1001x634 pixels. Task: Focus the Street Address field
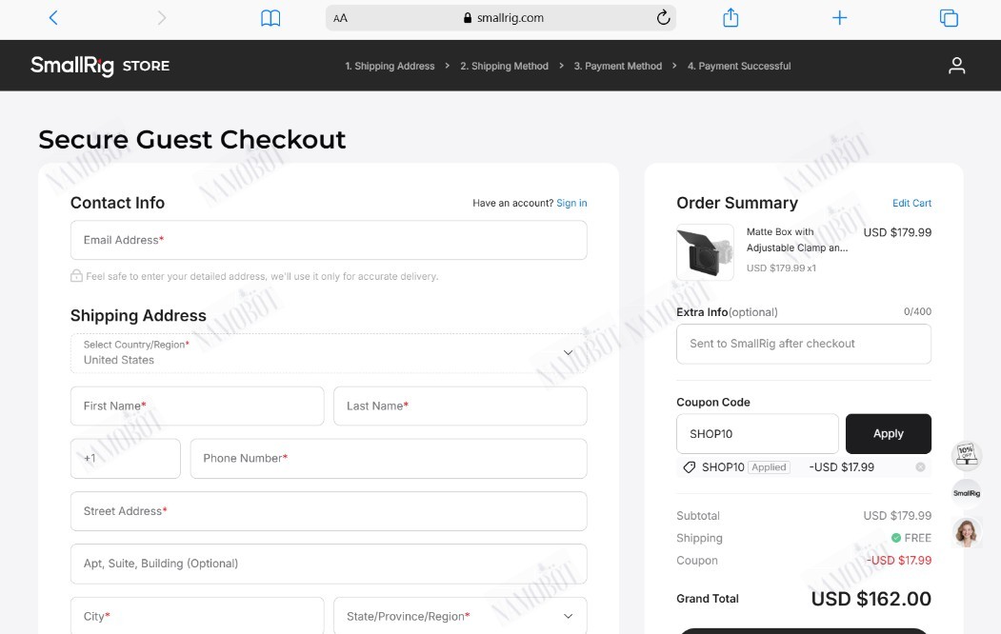pyautogui.click(x=329, y=511)
